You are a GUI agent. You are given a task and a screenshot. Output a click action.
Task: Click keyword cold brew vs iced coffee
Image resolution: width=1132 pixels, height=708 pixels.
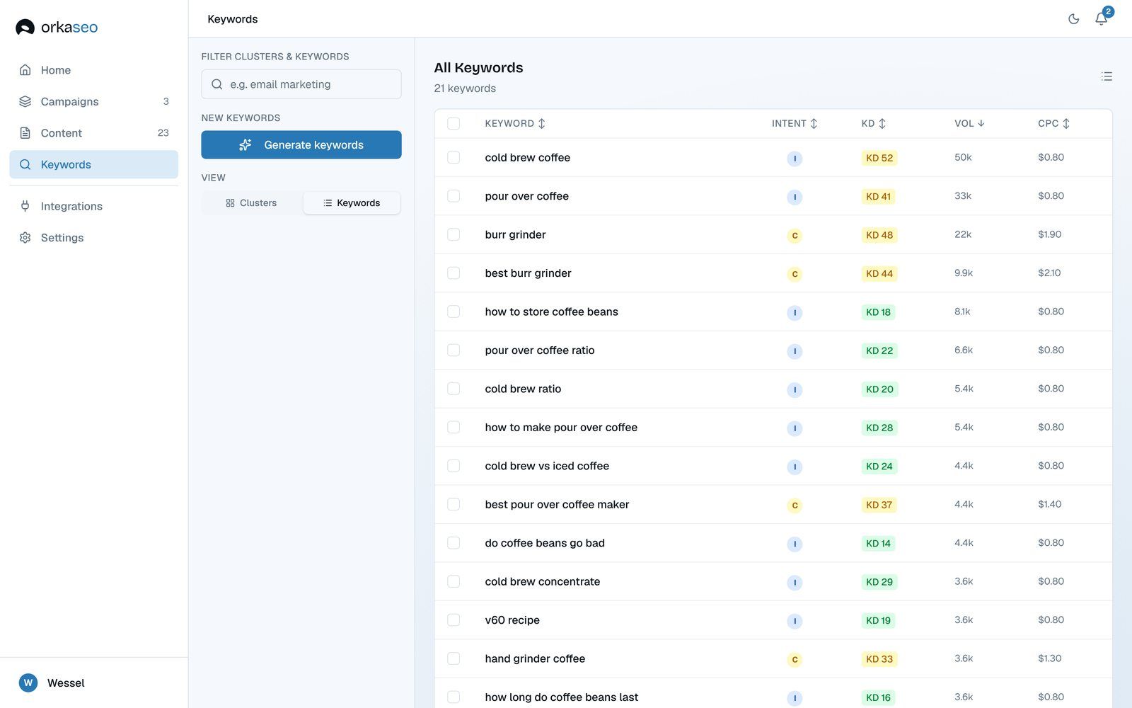click(x=547, y=466)
